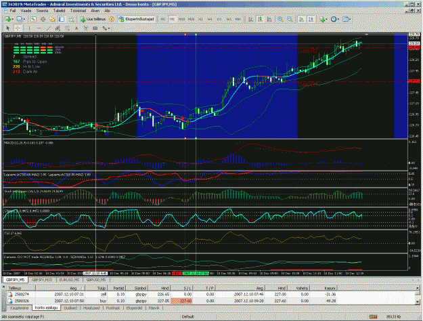Select the M1 timeframe button

pyautogui.click(x=162, y=19)
